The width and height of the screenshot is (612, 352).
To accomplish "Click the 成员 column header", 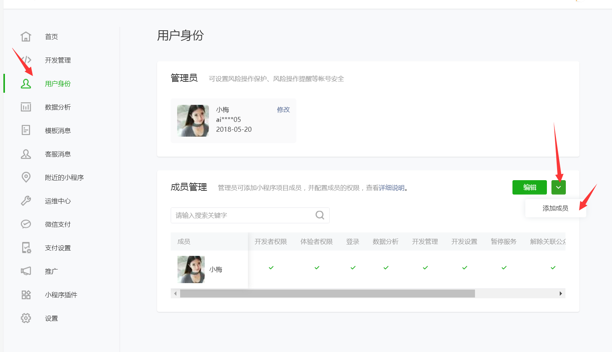I will point(184,241).
